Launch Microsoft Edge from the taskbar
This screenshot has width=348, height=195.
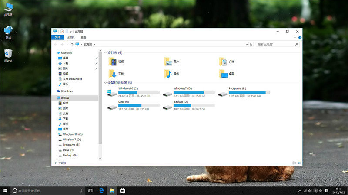click(101, 191)
